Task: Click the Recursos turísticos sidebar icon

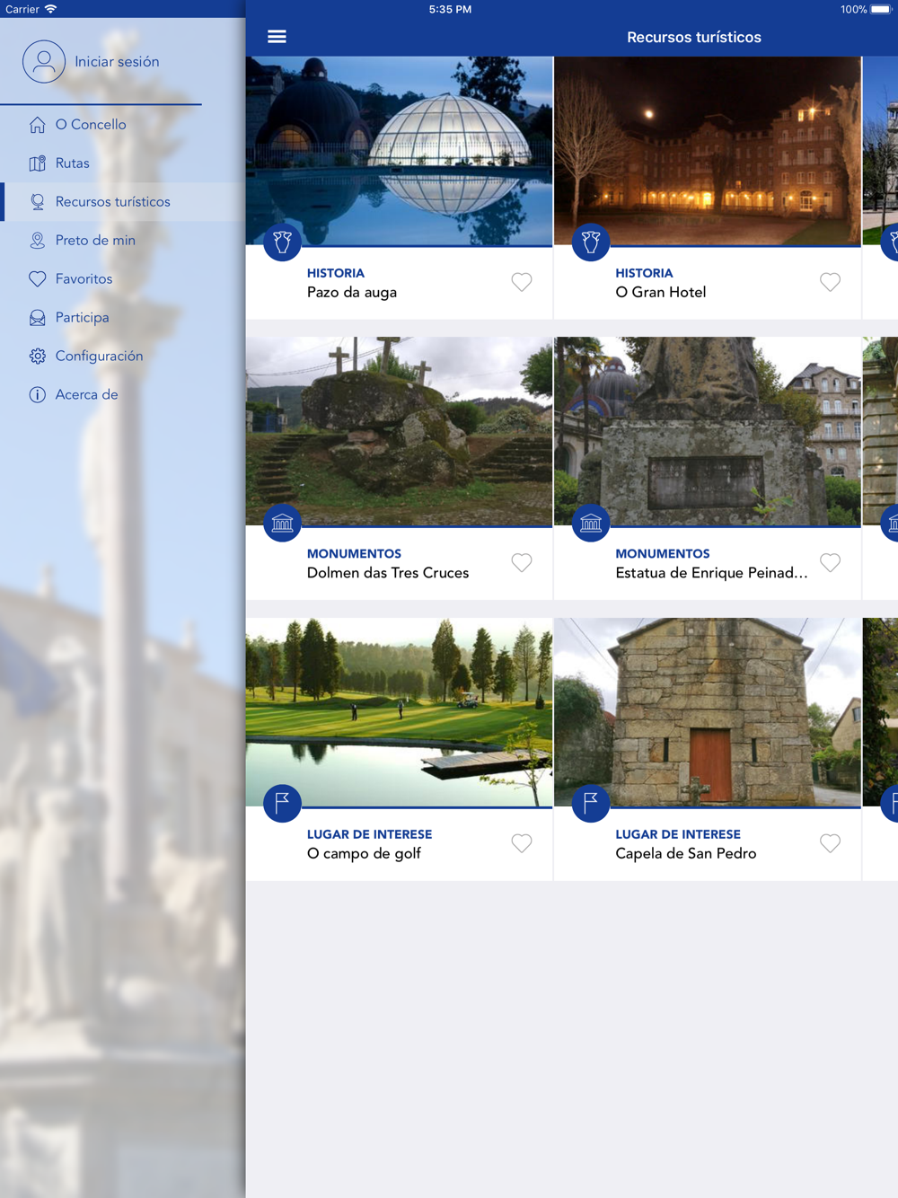Action: tap(37, 202)
